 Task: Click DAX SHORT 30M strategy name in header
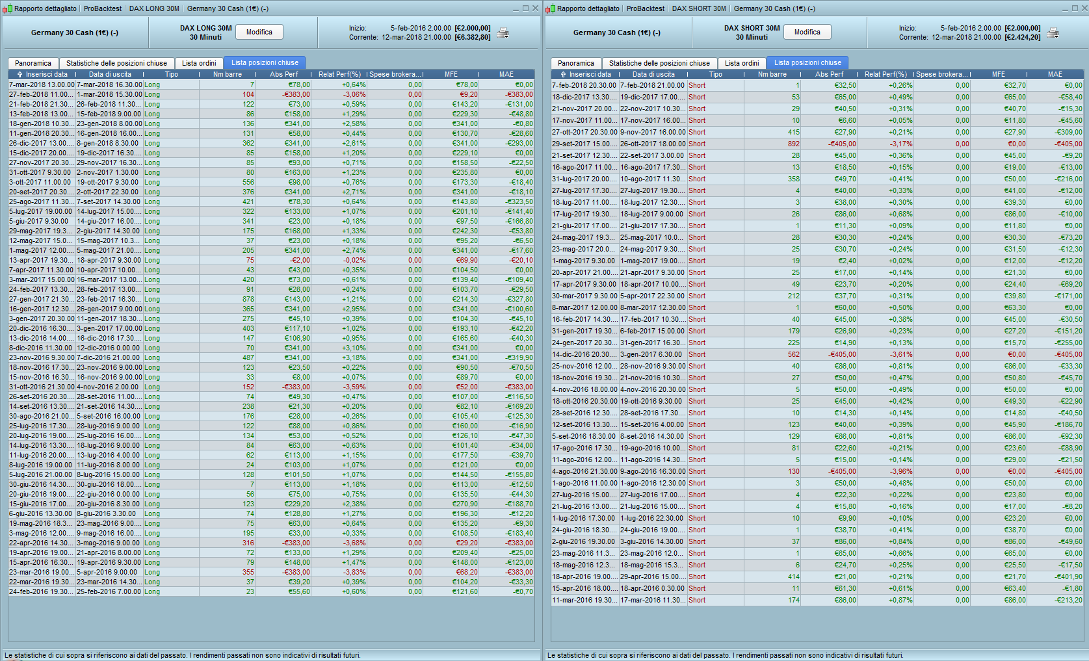752,28
